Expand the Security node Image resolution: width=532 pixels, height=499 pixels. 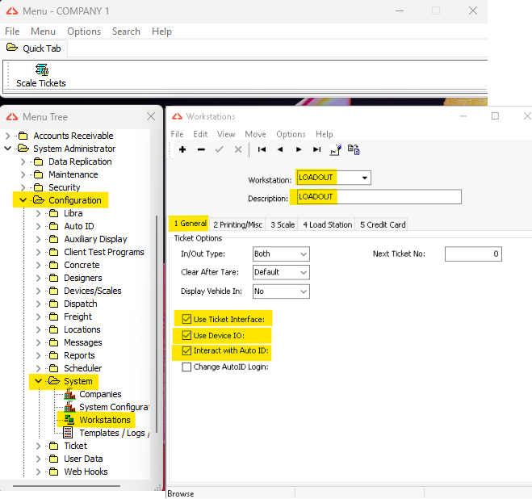pos(23,187)
